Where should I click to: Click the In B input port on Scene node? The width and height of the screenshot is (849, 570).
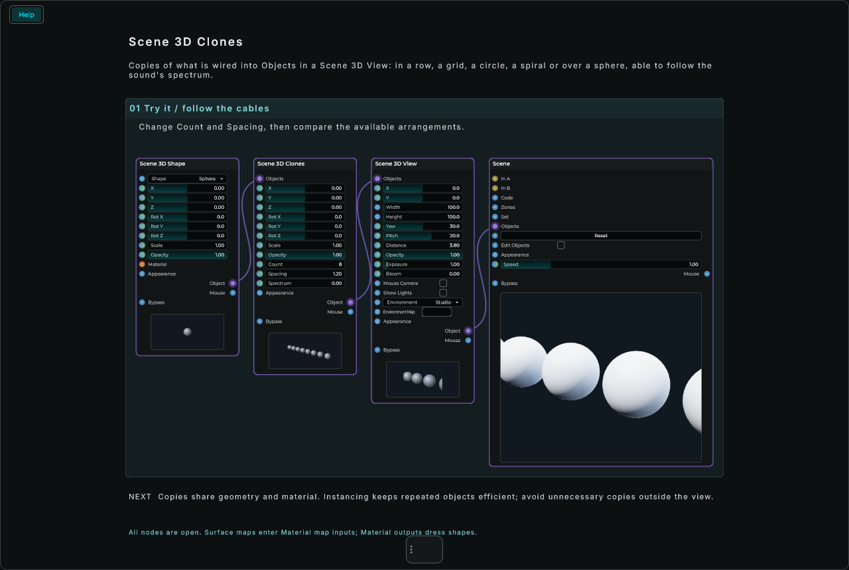click(x=495, y=188)
